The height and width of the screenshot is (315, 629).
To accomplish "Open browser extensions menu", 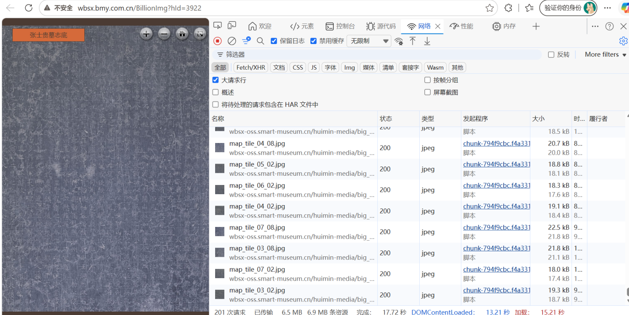I will [508, 8].
